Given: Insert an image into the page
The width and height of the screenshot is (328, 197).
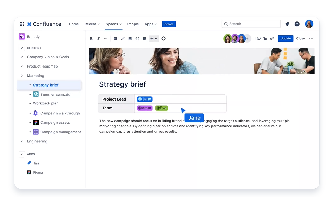Looking at the screenshot, I should (x=130, y=39).
